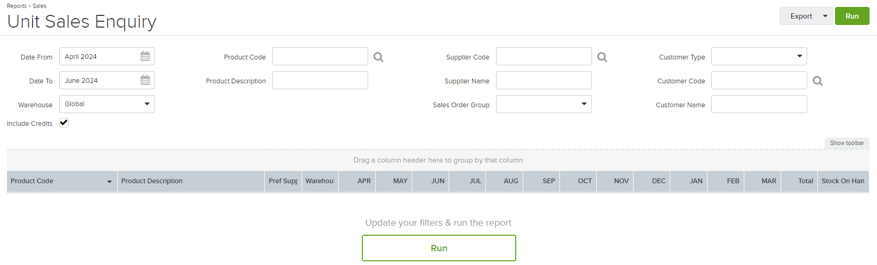Click the Supplier Name text field

point(544,80)
